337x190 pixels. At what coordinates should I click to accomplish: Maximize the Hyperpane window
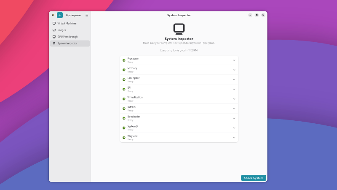pyautogui.click(x=257, y=15)
